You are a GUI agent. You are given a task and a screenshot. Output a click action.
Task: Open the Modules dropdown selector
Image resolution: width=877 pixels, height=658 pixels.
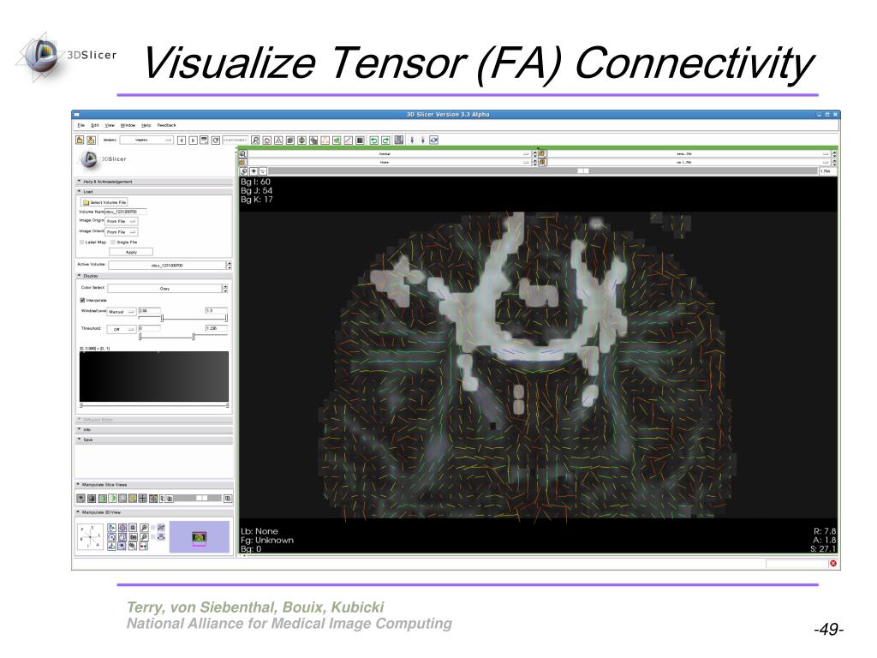pyautogui.click(x=146, y=140)
